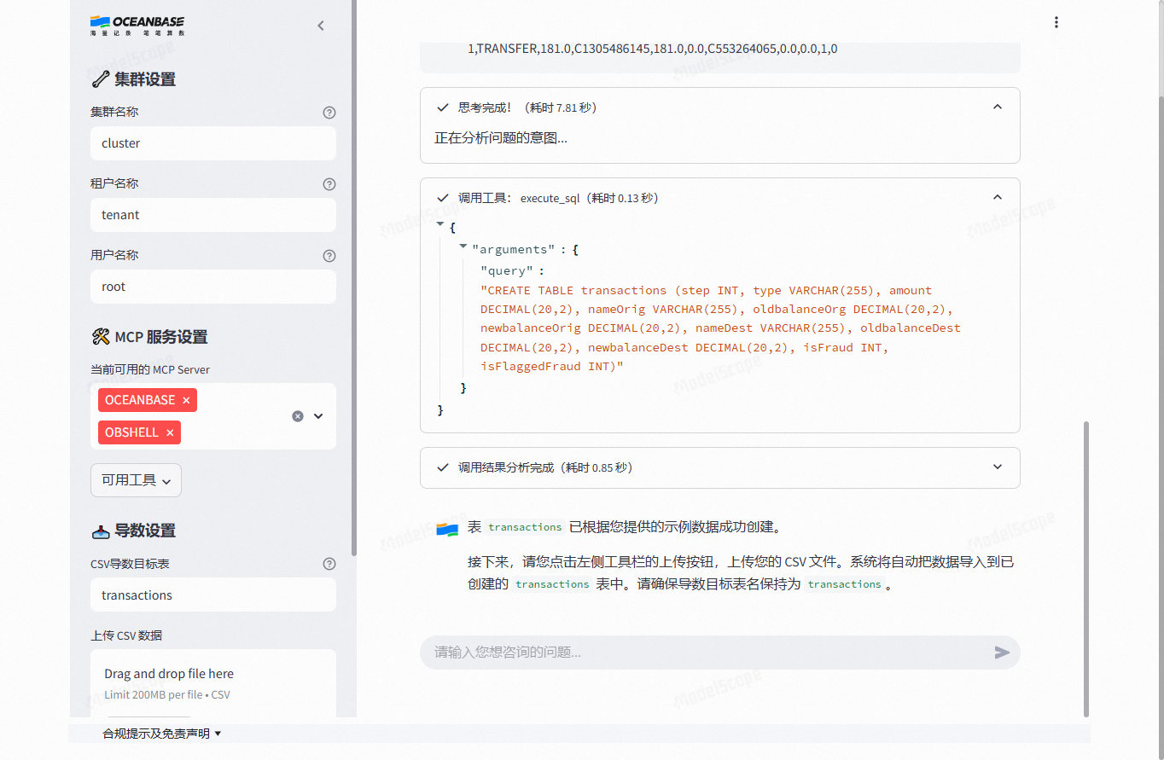Image resolution: width=1164 pixels, height=760 pixels.
Task: Click the OceanBase logo
Action: 137,25
